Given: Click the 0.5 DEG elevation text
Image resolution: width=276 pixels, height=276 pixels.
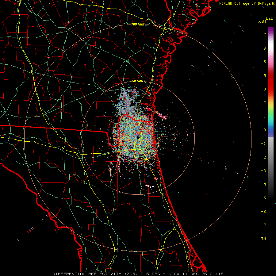Looking at the screenshot, I should [150, 274].
